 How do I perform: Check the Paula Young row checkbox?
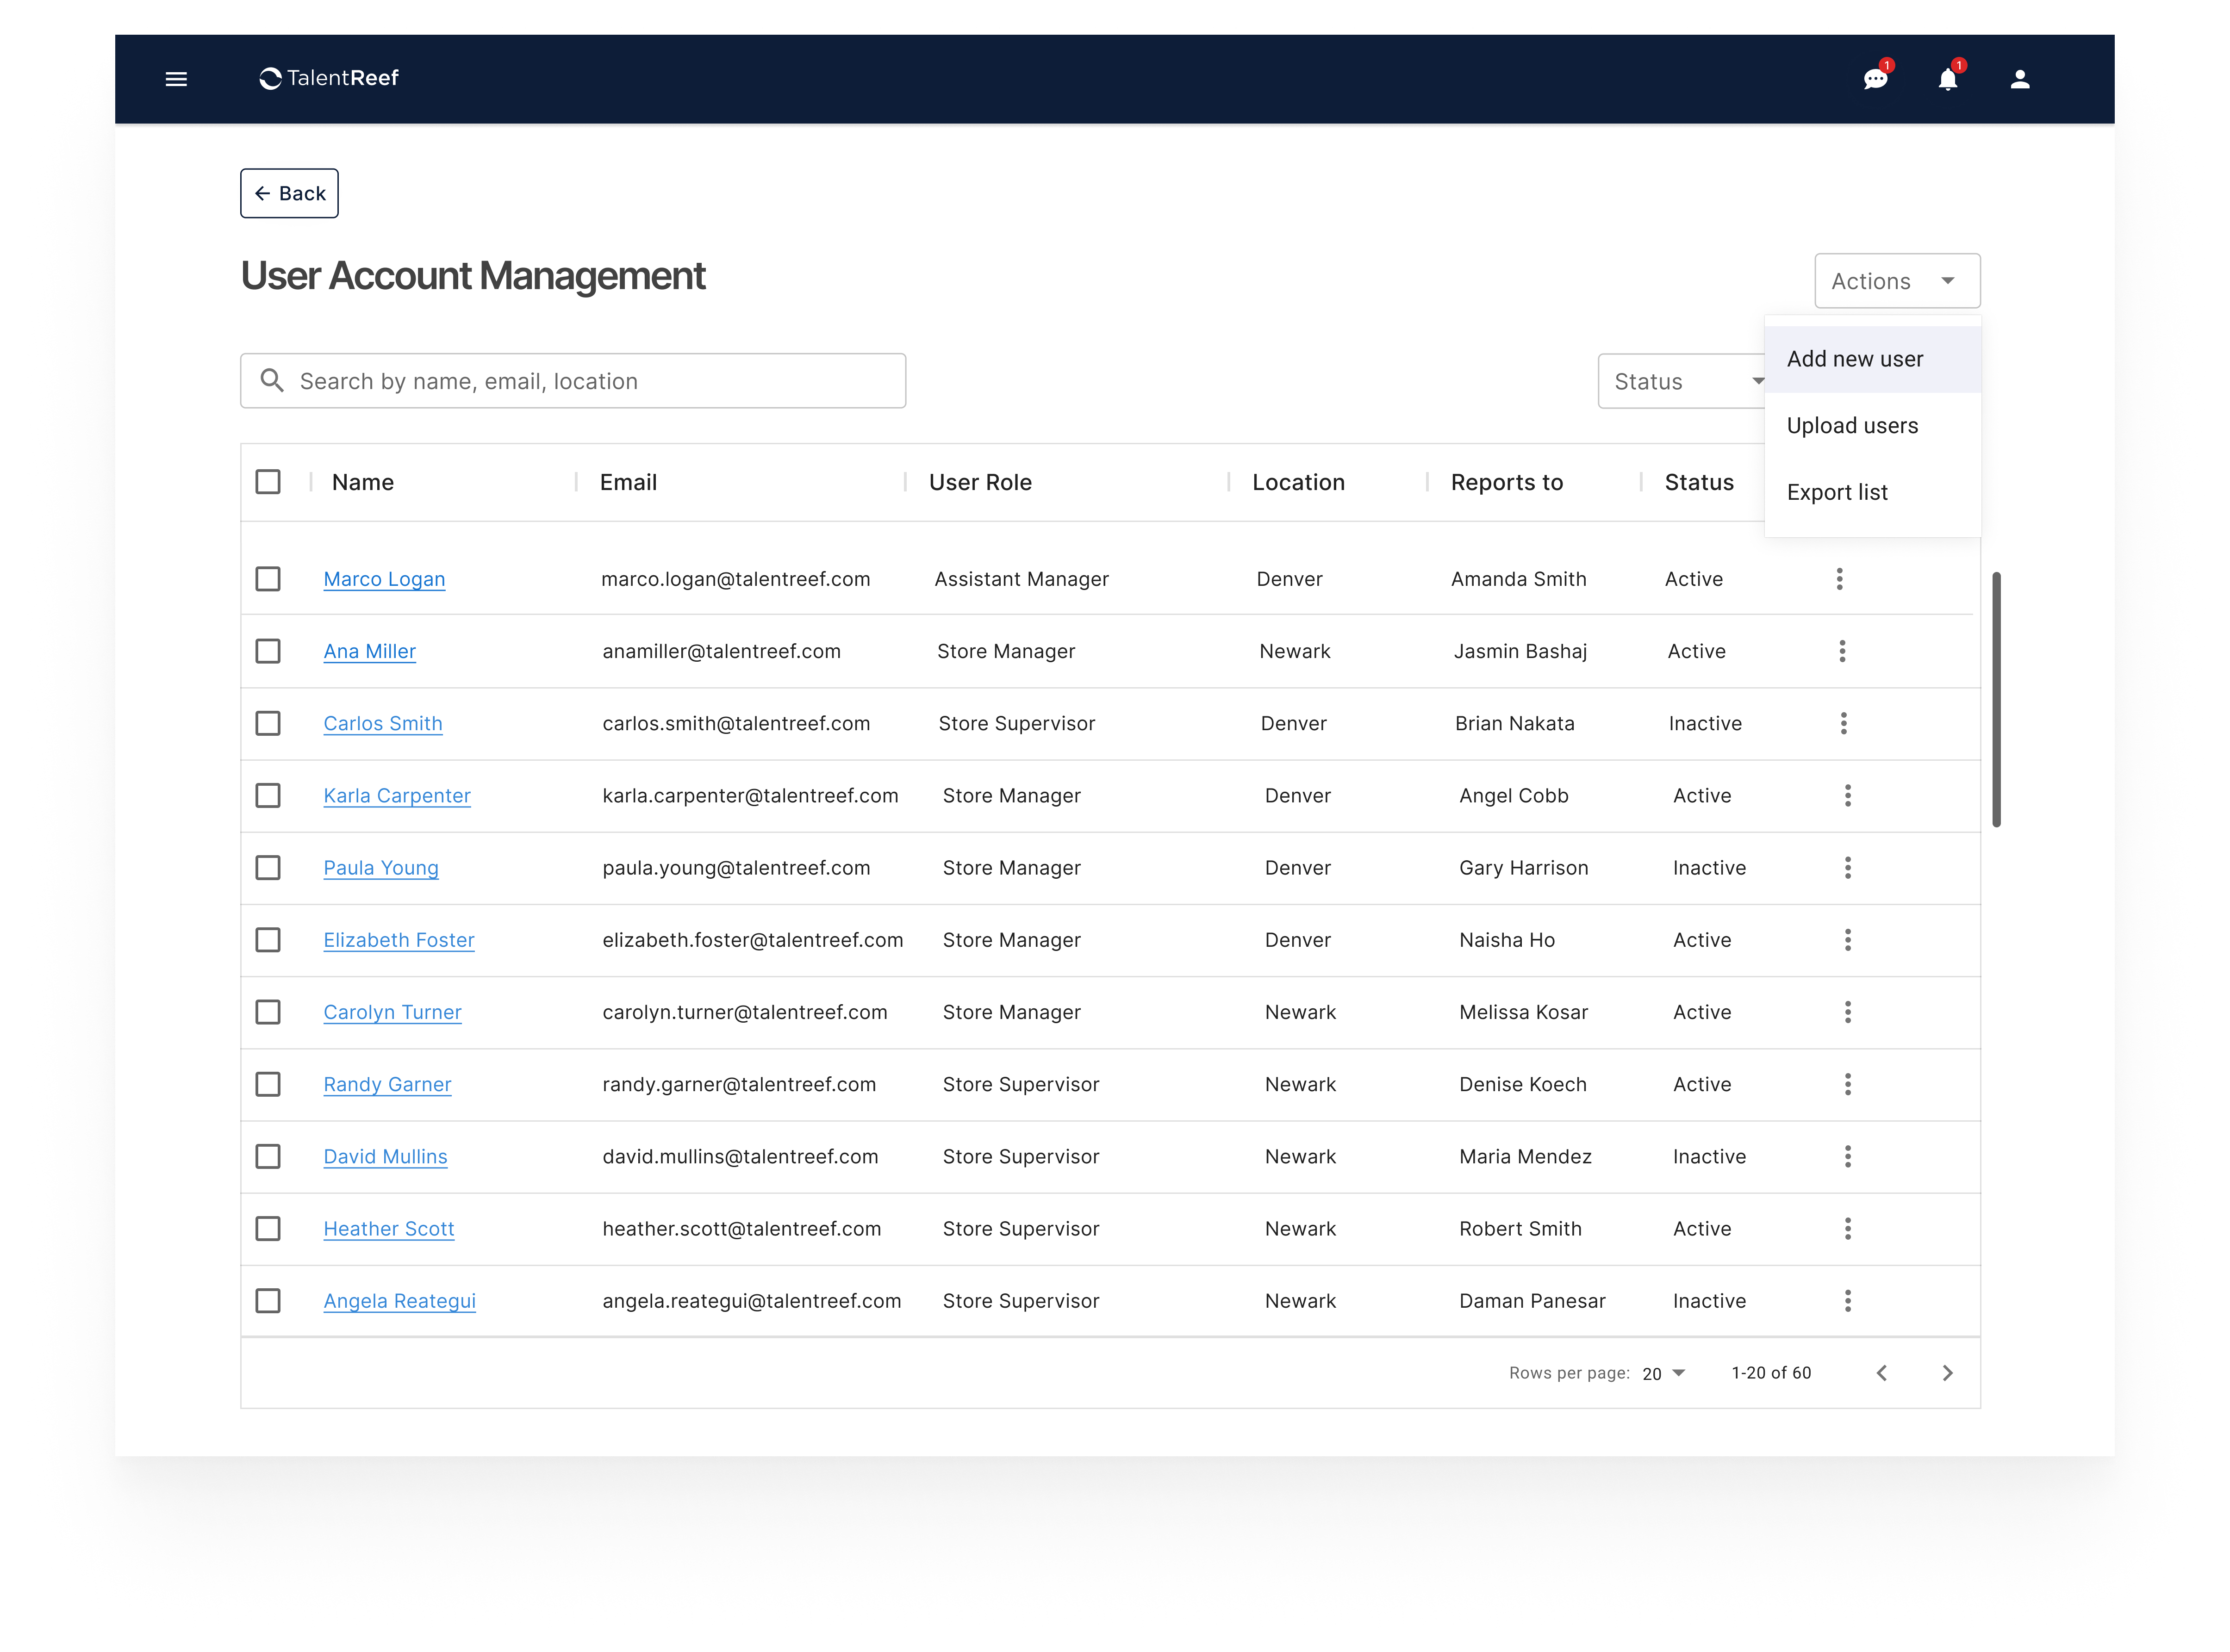[268, 867]
